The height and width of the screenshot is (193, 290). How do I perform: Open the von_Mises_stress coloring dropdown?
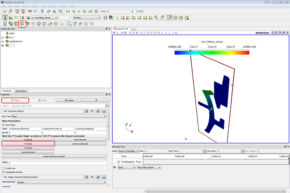pos(44,18)
